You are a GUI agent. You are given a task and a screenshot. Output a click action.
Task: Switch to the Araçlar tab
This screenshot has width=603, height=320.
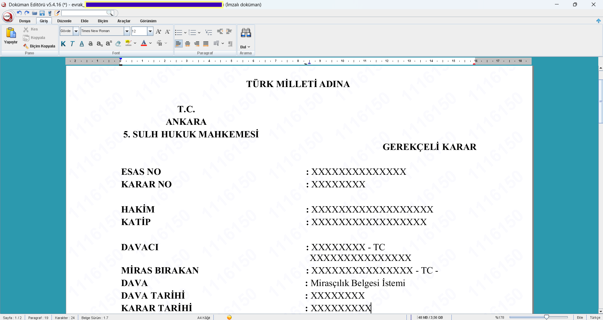(x=124, y=21)
